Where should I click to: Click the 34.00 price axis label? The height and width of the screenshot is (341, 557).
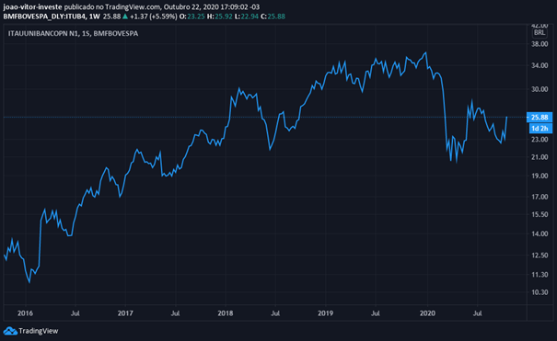pyautogui.click(x=540, y=65)
